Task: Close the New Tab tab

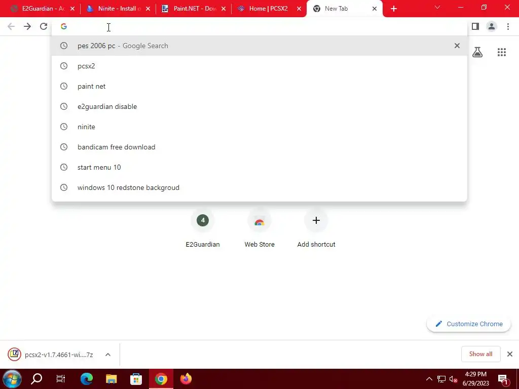Action: (375, 9)
